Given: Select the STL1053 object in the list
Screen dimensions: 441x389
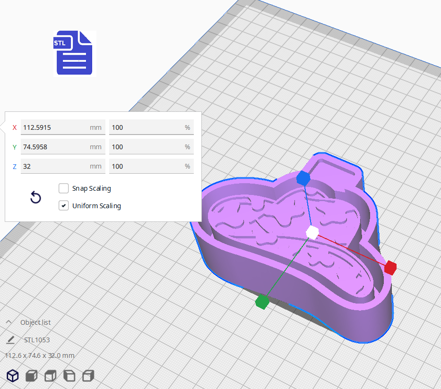Looking at the screenshot, I should click(37, 340).
